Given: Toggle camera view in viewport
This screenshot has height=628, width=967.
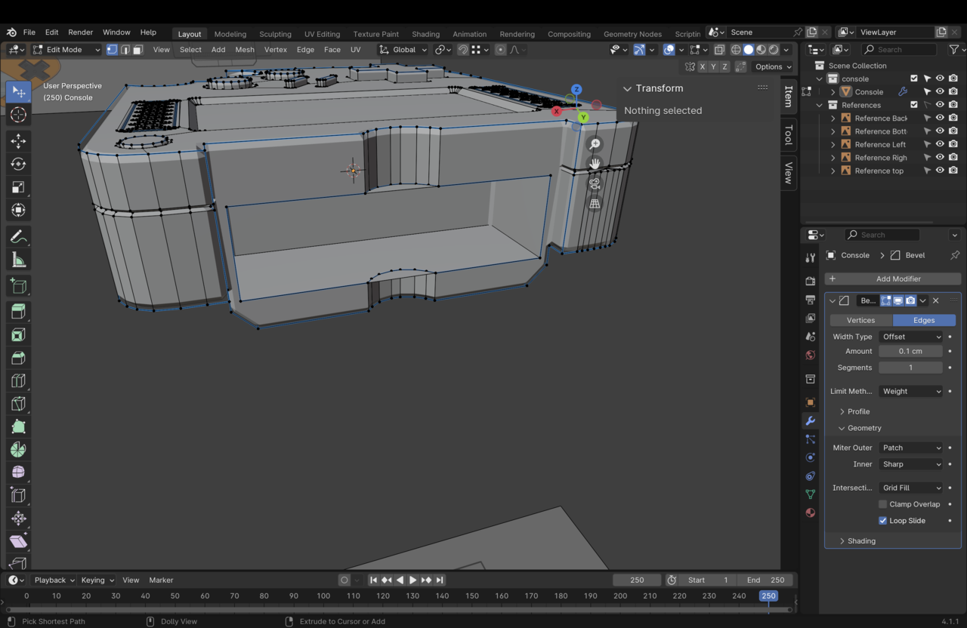Looking at the screenshot, I should click(595, 183).
